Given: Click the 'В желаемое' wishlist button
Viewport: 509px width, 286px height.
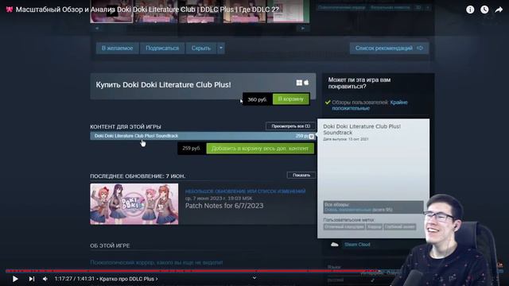Looking at the screenshot, I should coord(117,48).
